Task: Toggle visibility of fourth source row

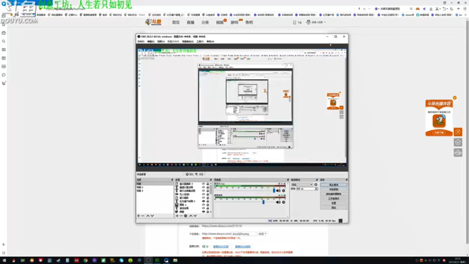Action: (203, 194)
